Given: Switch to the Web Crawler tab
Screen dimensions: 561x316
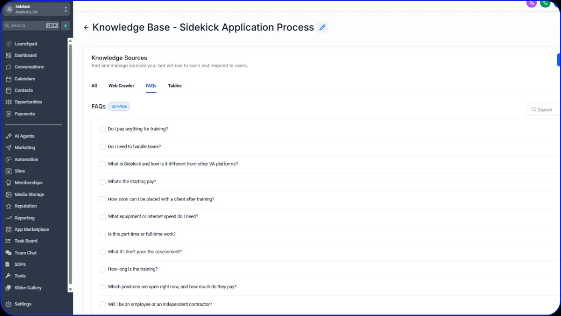Looking at the screenshot, I should coord(121,86).
